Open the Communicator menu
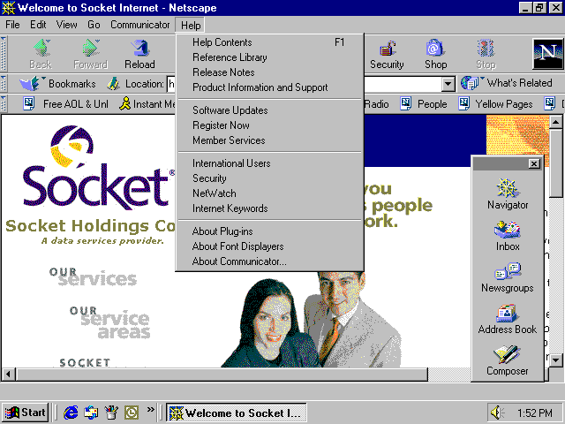Viewport: 565px width, 424px height. point(140,25)
